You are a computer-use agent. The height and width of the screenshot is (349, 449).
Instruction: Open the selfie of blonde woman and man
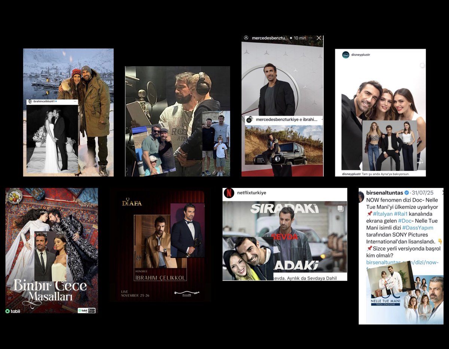tap(248, 258)
